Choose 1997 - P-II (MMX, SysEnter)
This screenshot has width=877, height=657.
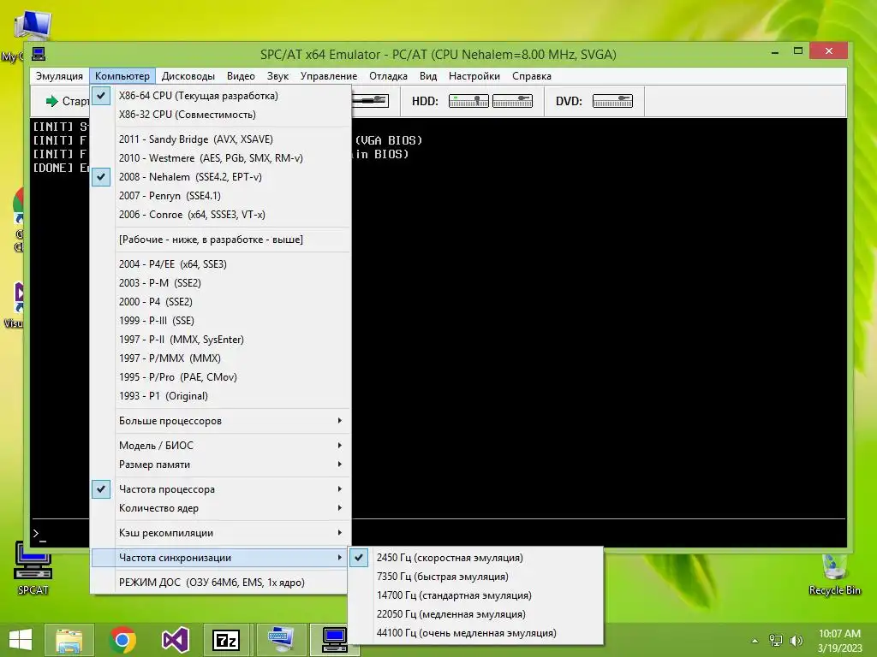point(220,340)
